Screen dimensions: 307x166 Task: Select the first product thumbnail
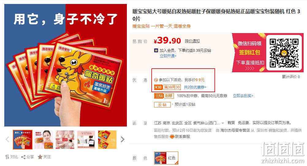point(23,140)
